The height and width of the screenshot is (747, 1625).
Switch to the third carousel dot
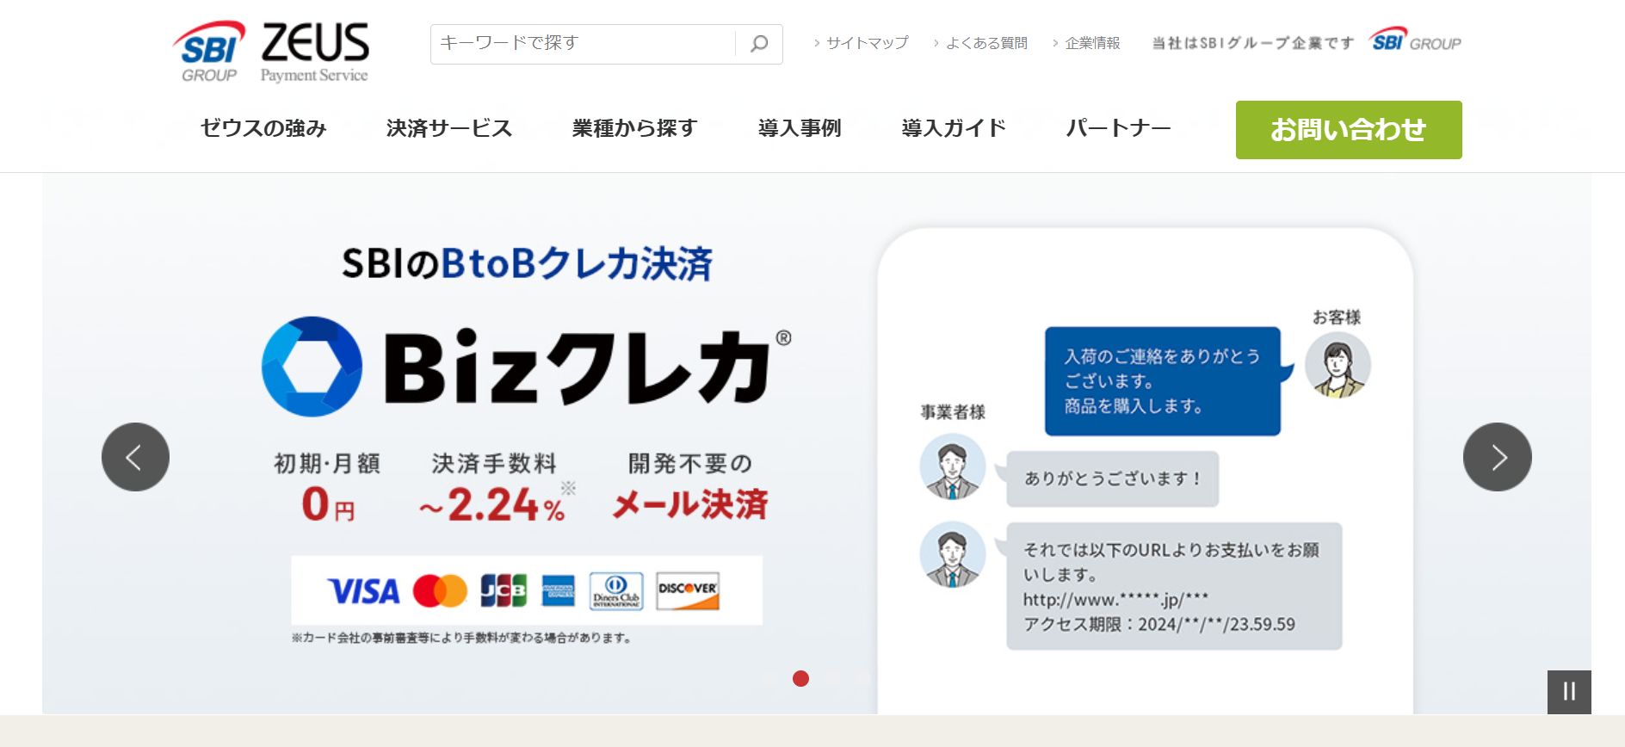coord(831,679)
